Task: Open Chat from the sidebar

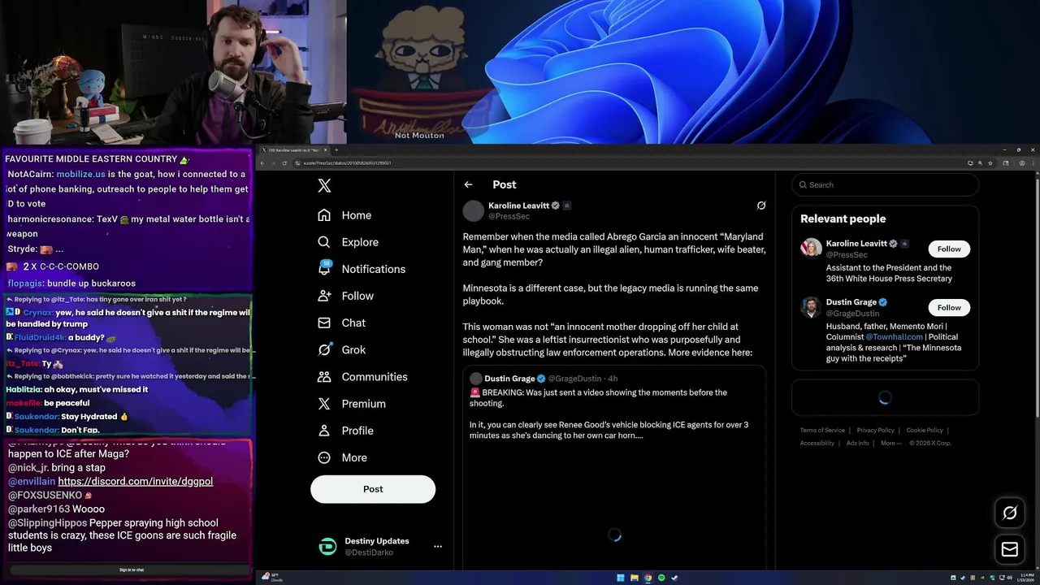Action: (341, 323)
